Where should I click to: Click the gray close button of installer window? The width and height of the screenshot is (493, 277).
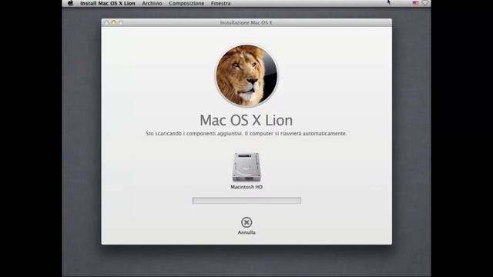106,22
